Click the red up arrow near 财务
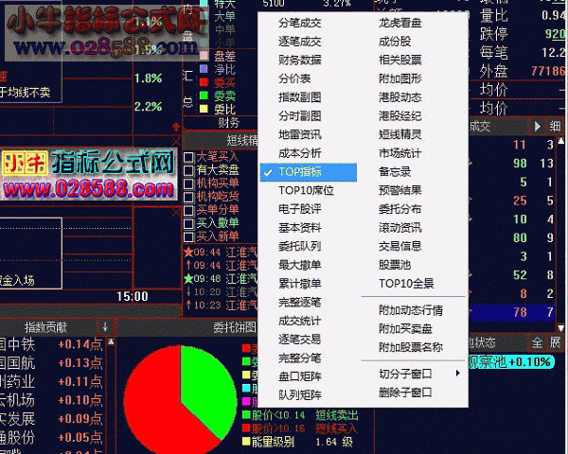568x454 pixels. click(176, 127)
